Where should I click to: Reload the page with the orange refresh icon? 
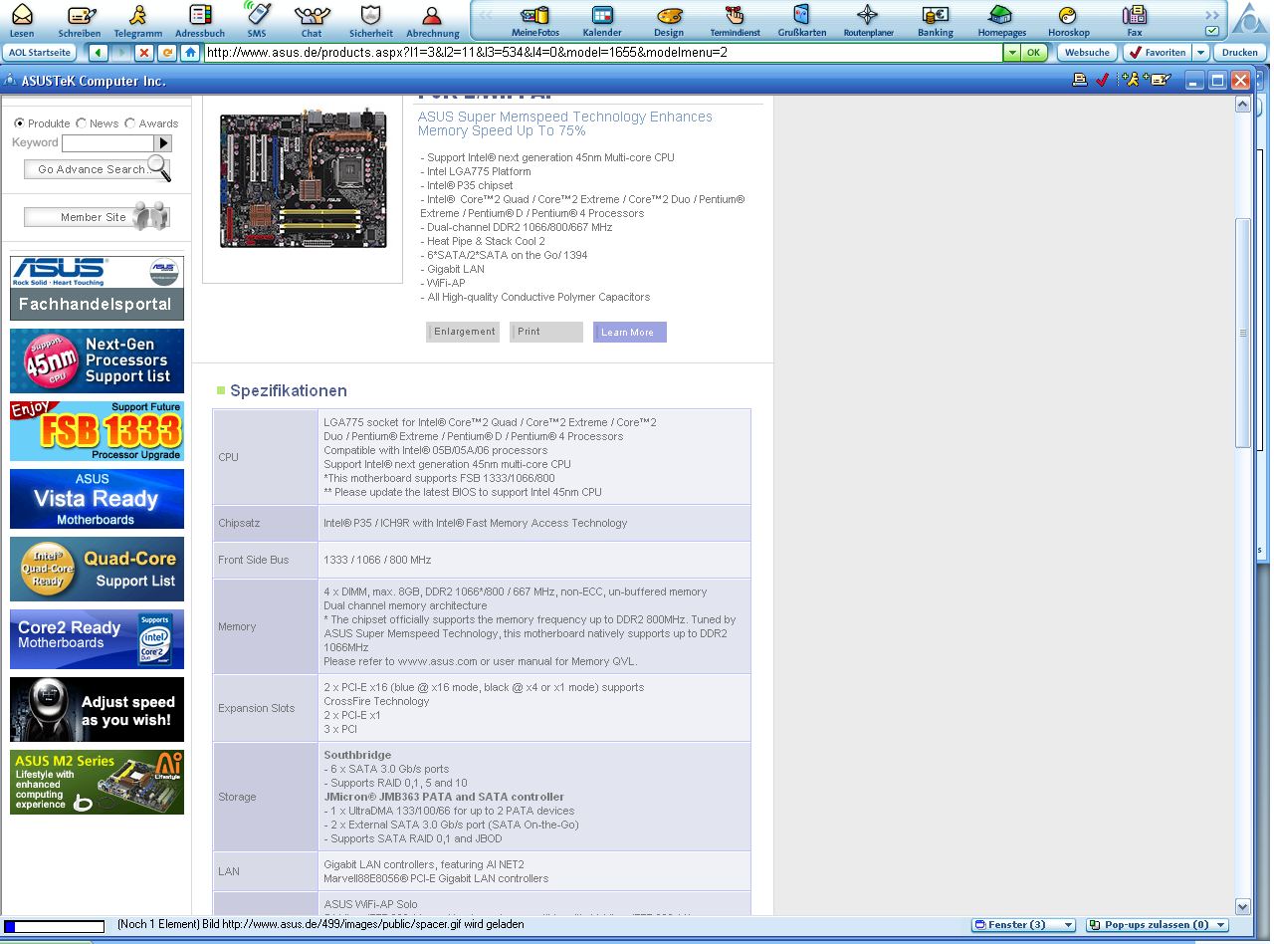point(167,52)
